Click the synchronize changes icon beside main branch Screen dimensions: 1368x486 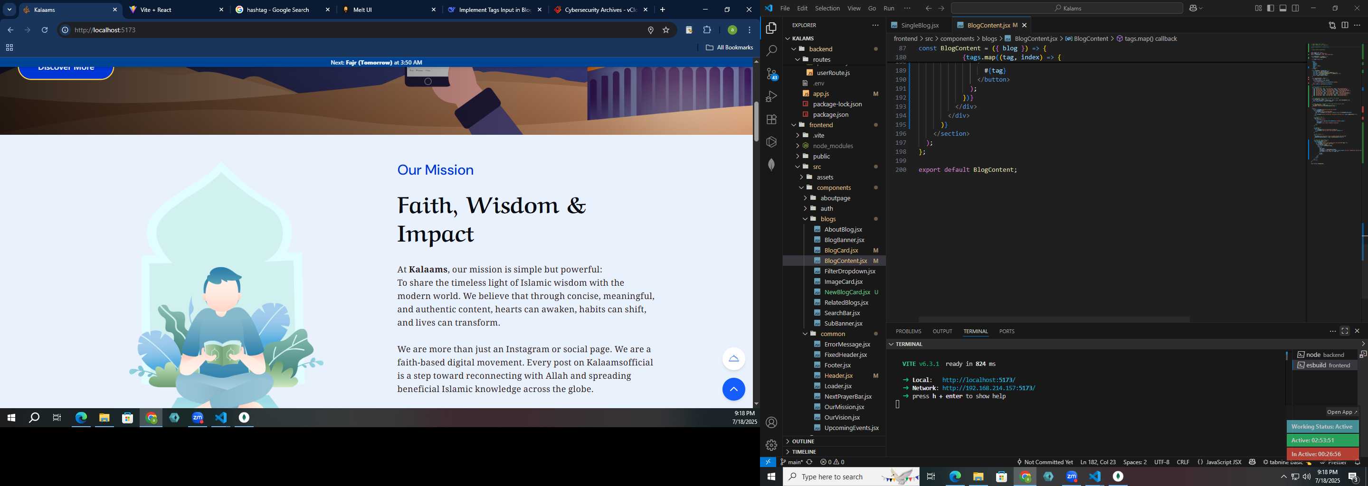click(x=809, y=462)
